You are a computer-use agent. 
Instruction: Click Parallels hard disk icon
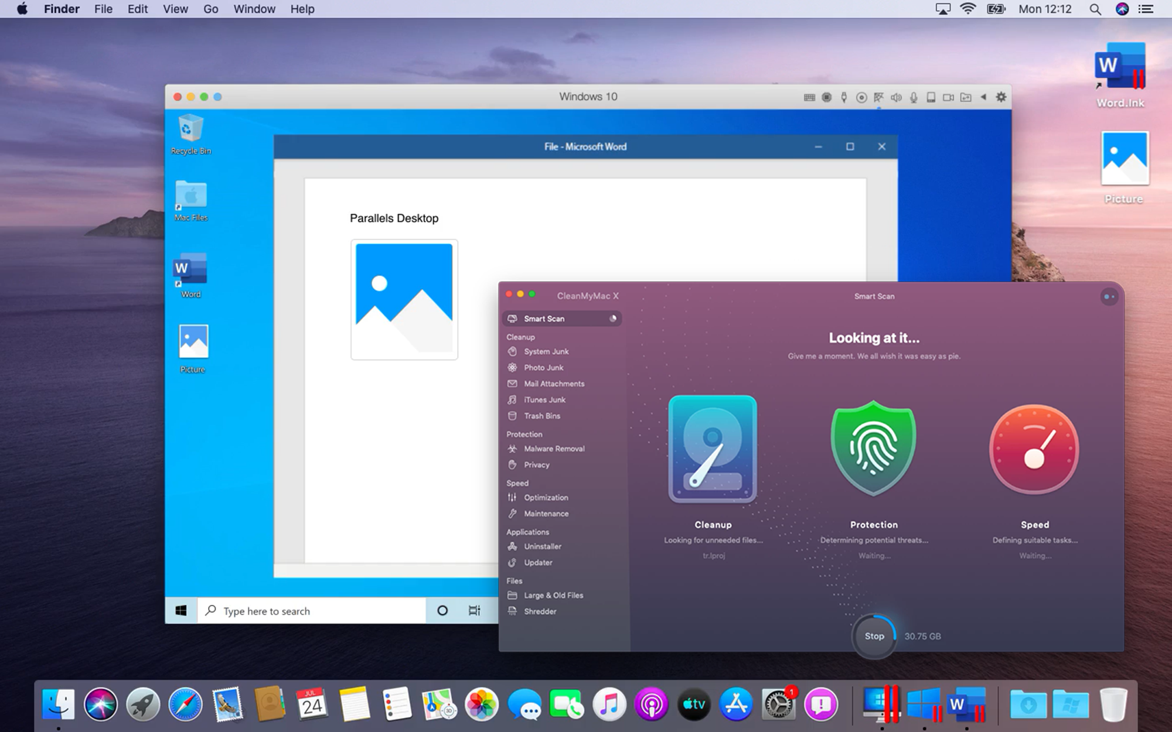931,98
